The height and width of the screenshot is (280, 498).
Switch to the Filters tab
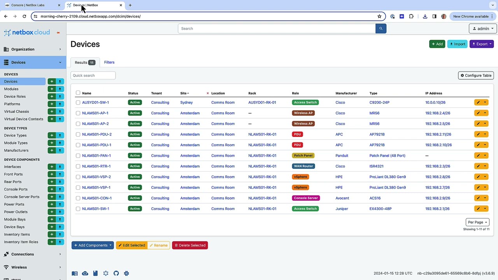[109, 62]
